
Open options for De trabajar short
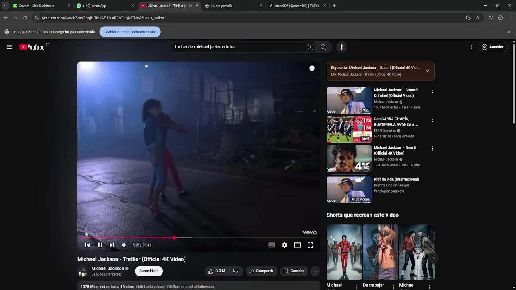tap(393, 287)
